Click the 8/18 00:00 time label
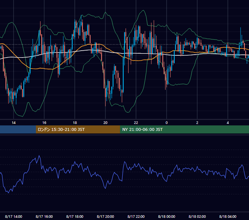Viewport: 249px width, 220px height. coord(167,216)
